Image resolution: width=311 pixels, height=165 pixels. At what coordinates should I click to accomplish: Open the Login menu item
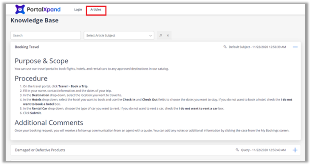(78, 10)
